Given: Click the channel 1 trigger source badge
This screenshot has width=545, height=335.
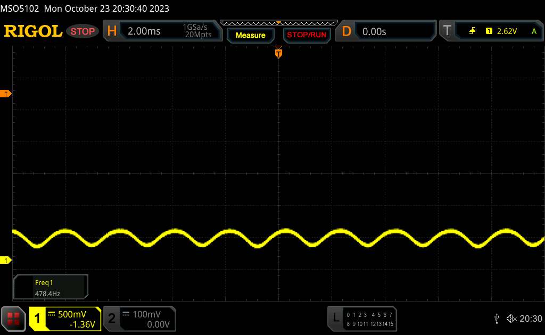Looking at the screenshot, I should point(489,31).
